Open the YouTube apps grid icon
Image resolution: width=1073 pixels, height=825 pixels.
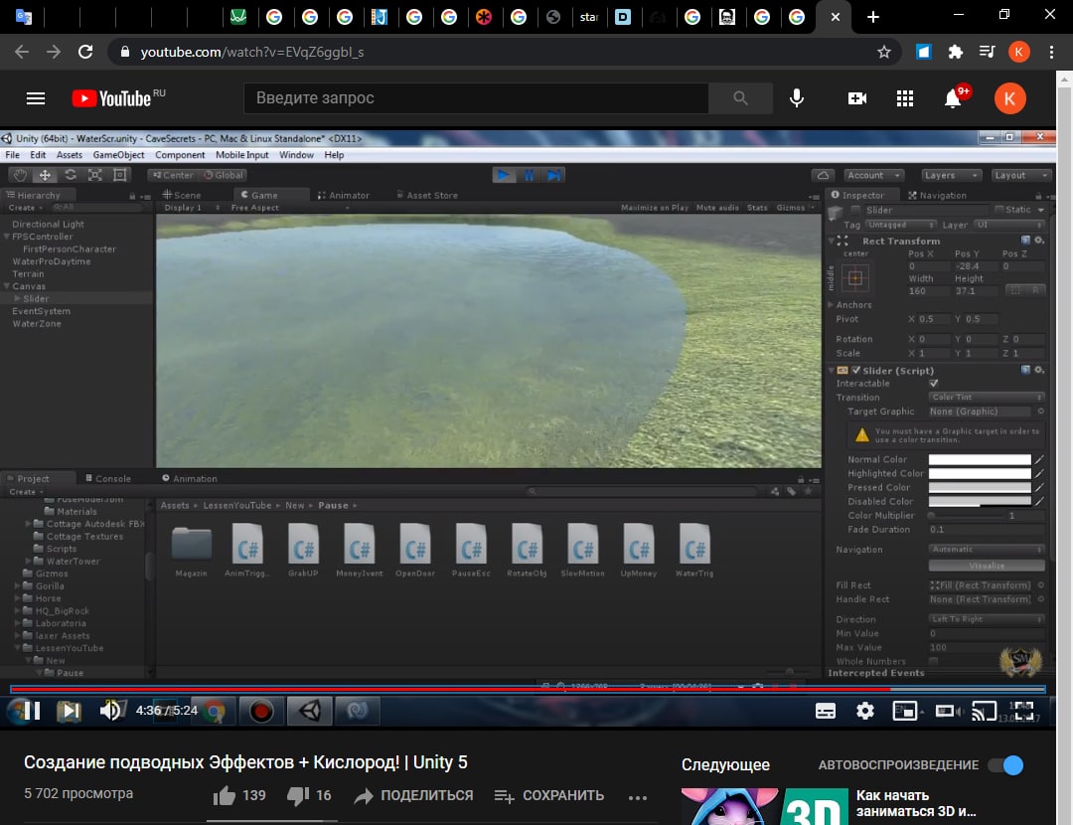point(904,98)
